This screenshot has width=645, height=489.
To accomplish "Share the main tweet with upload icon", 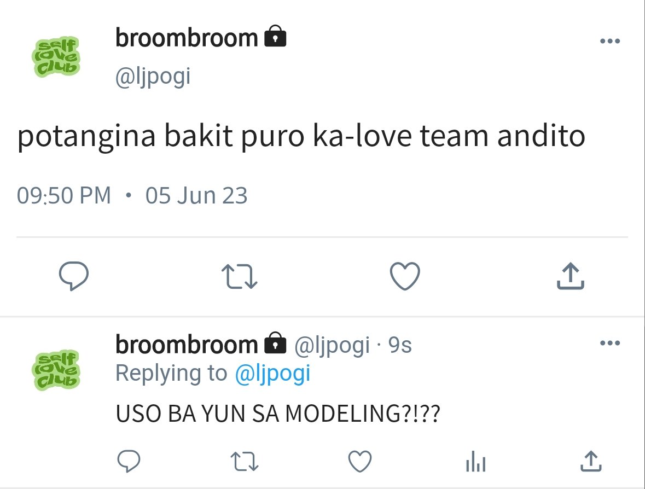I will [x=571, y=276].
